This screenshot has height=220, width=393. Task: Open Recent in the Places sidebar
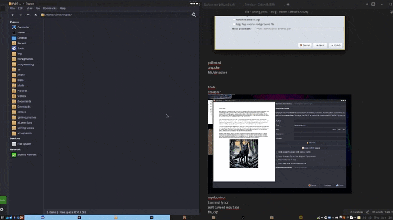coord(19,43)
